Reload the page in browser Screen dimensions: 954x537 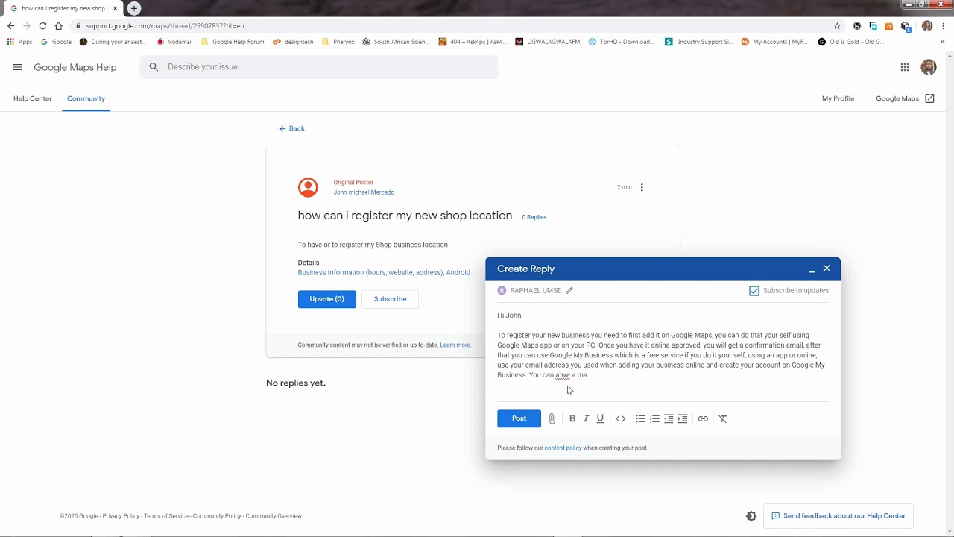(x=42, y=25)
